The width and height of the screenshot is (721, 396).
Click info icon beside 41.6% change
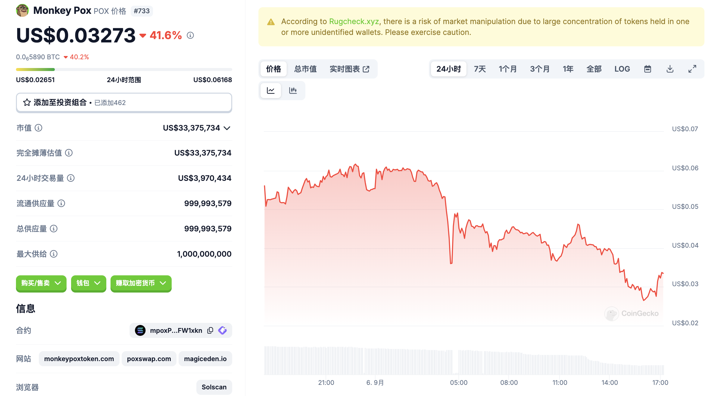(x=190, y=36)
